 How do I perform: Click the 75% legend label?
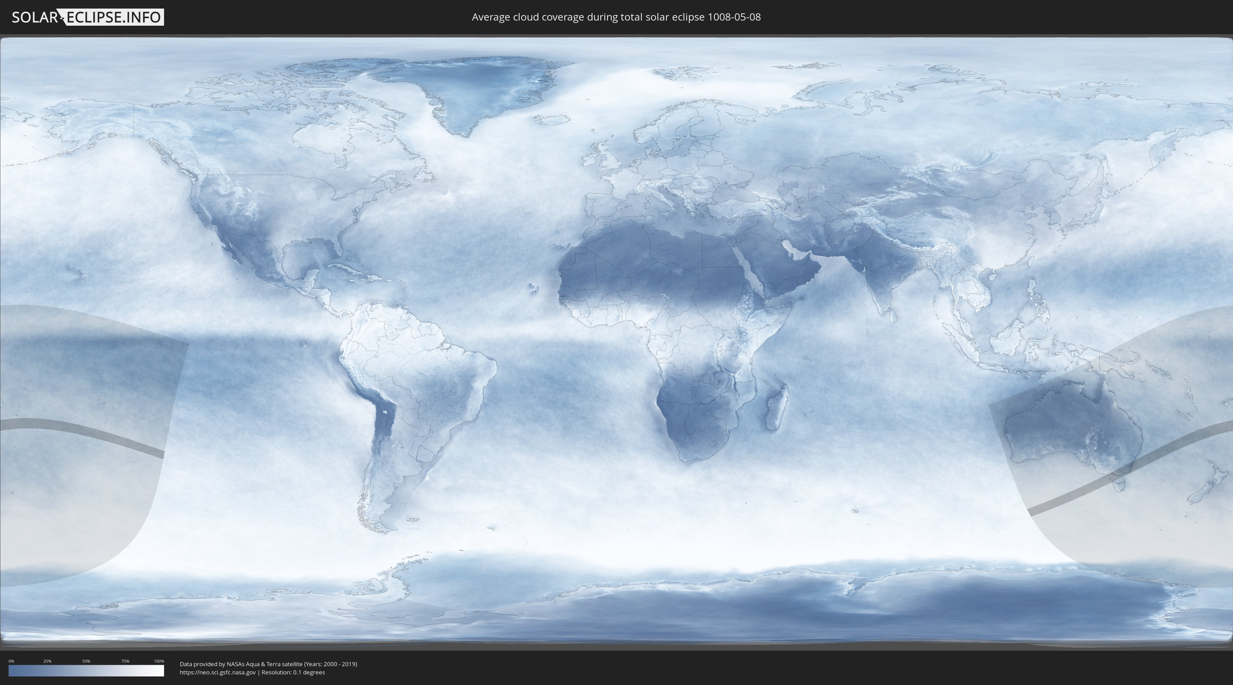tap(125, 661)
